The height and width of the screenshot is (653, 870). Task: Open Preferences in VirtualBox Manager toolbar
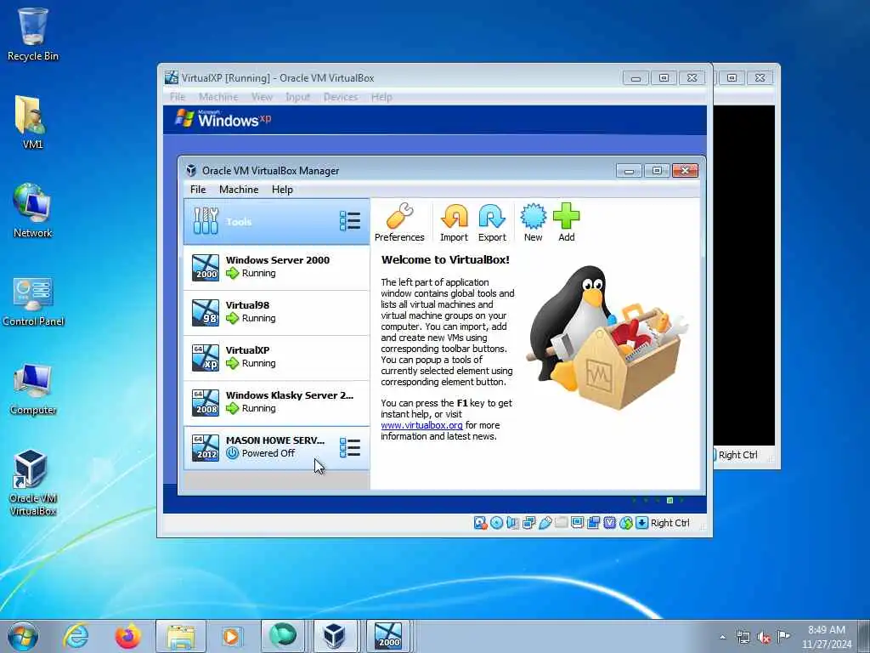pos(399,223)
